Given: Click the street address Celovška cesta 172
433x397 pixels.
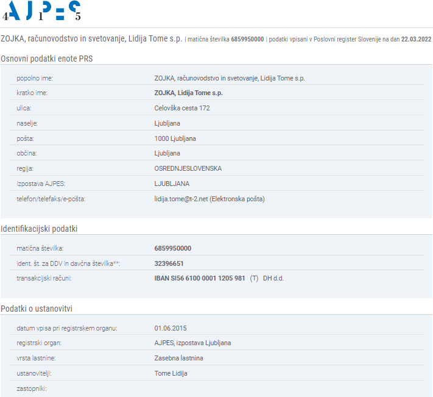Looking at the screenshot, I should [x=182, y=108].
